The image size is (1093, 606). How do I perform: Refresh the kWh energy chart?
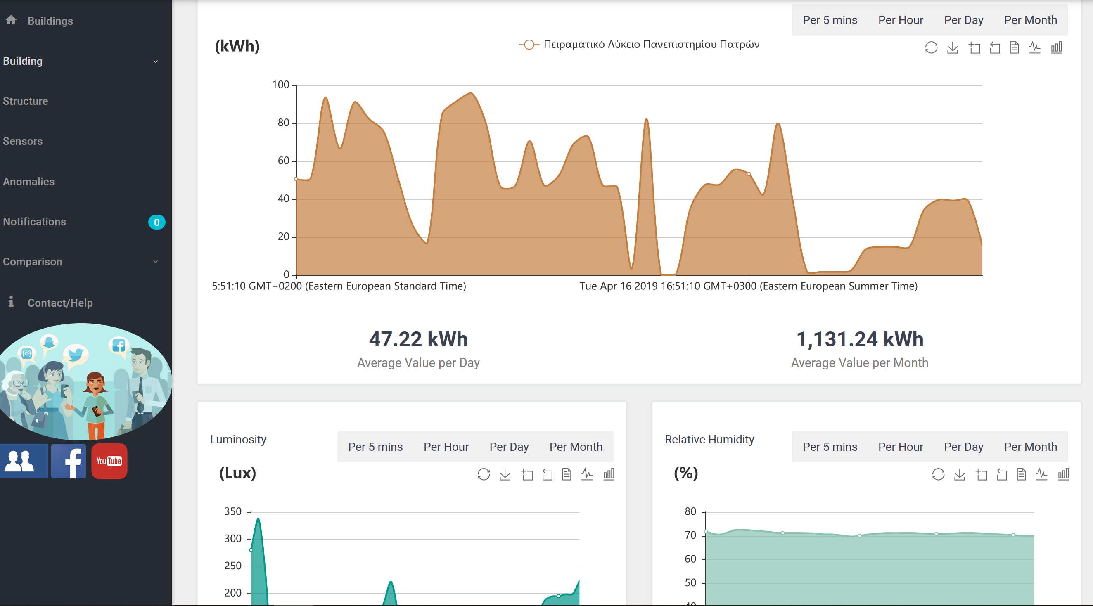[x=931, y=47]
